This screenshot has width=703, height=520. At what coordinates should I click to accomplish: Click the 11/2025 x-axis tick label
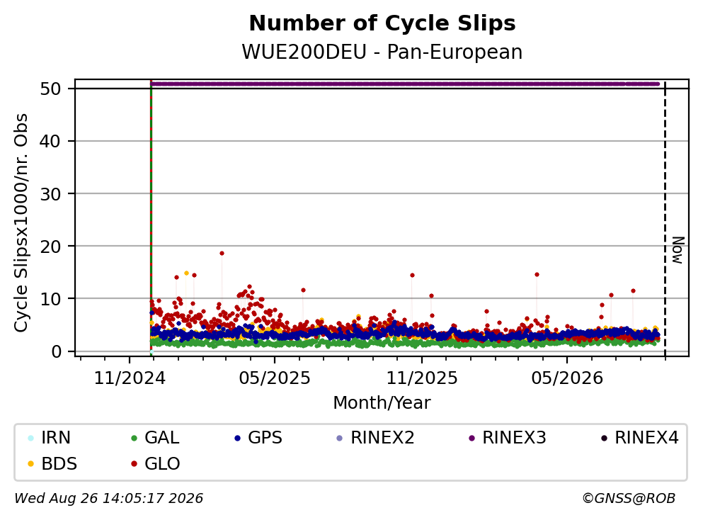click(422, 378)
